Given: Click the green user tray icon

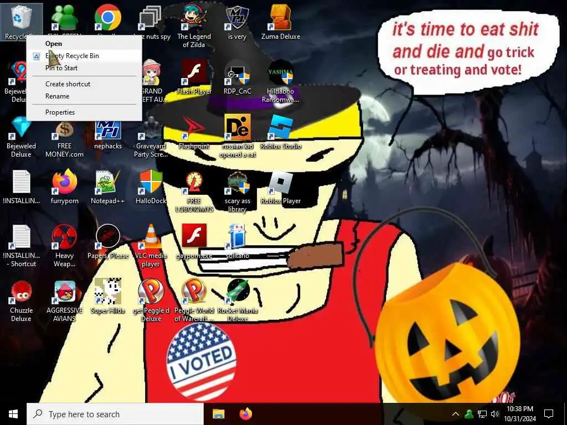Looking at the screenshot, I should click(x=469, y=414).
